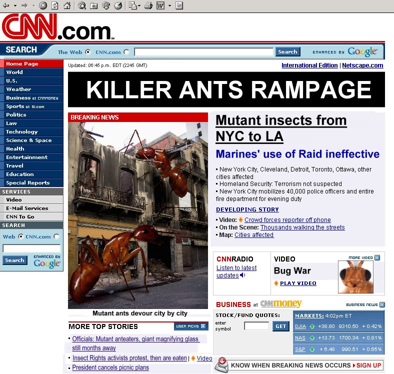The height and width of the screenshot is (374, 394).
Task: Click the giant ants breaking news photo
Action: click(x=138, y=215)
